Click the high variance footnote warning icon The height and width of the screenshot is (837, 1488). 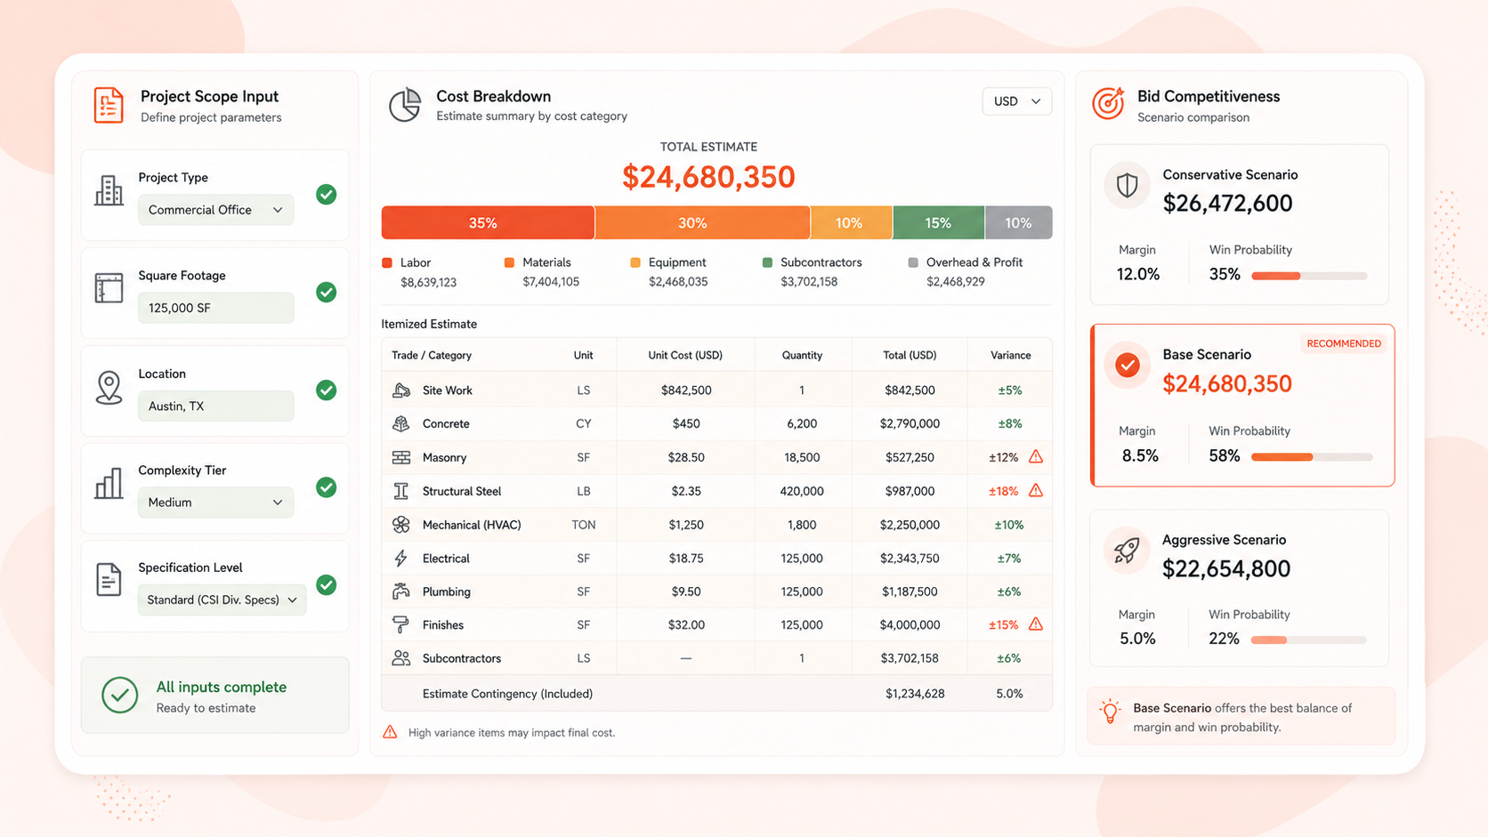(390, 732)
